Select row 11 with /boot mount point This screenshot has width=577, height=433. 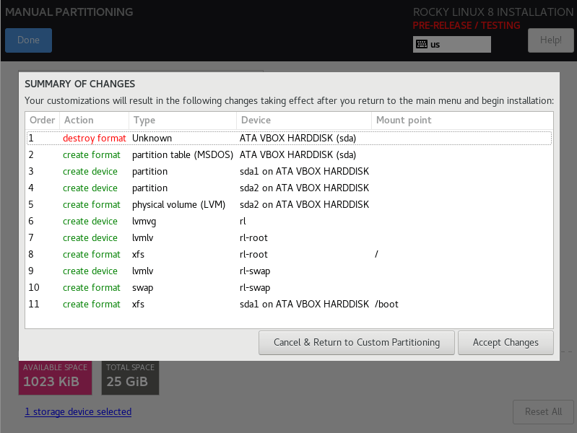[289, 304]
